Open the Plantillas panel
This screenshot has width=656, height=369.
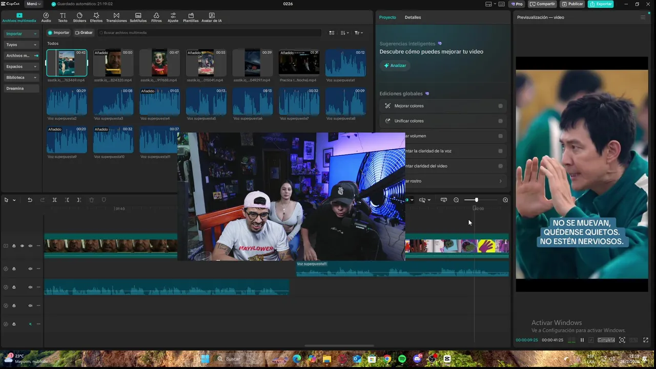[191, 17]
